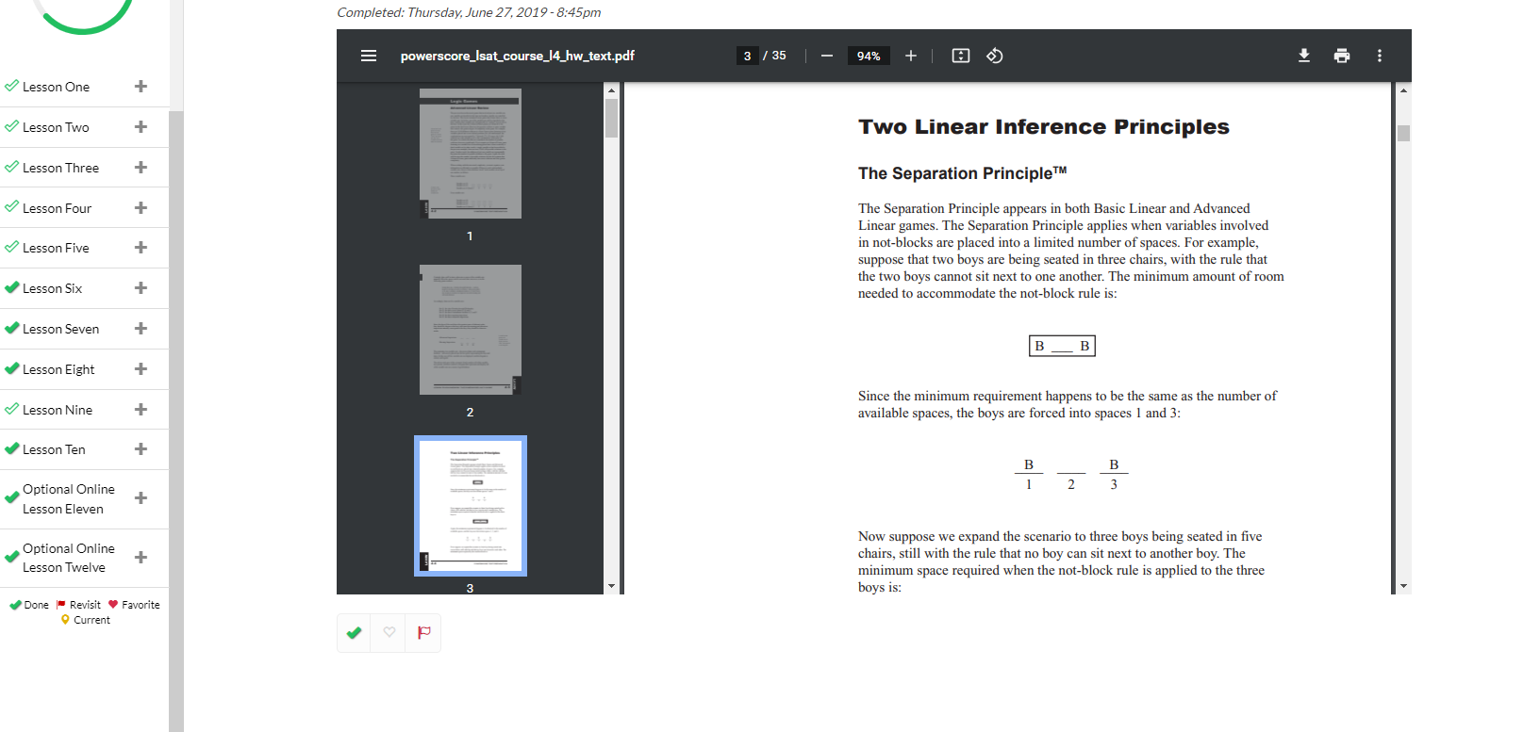
Task: Rotate the PDF counterclockwise
Action: click(995, 56)
